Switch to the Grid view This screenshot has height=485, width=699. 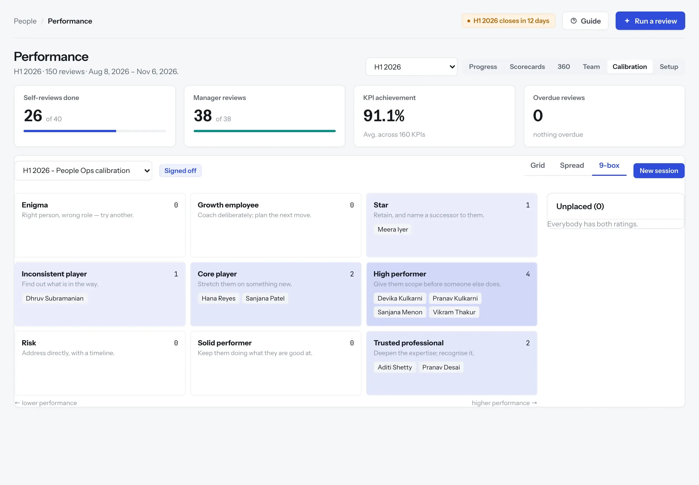537,165
